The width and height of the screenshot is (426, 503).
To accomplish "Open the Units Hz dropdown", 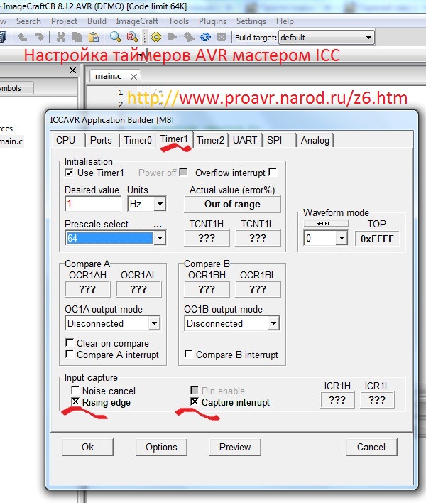I will (160, 204).
